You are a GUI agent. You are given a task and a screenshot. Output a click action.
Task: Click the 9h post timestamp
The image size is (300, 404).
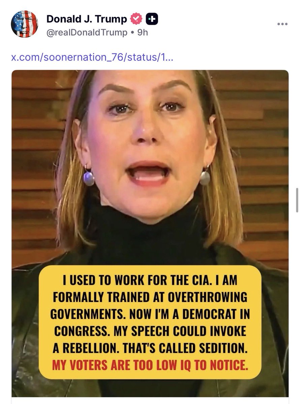pyautogui.click(x=143, y=33)
